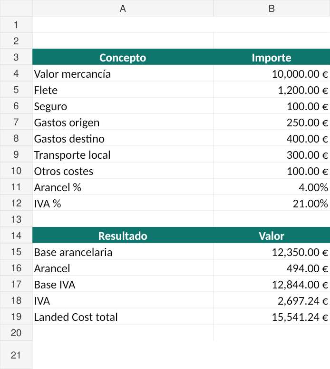Select the 15,541.24 € cell

272,317
